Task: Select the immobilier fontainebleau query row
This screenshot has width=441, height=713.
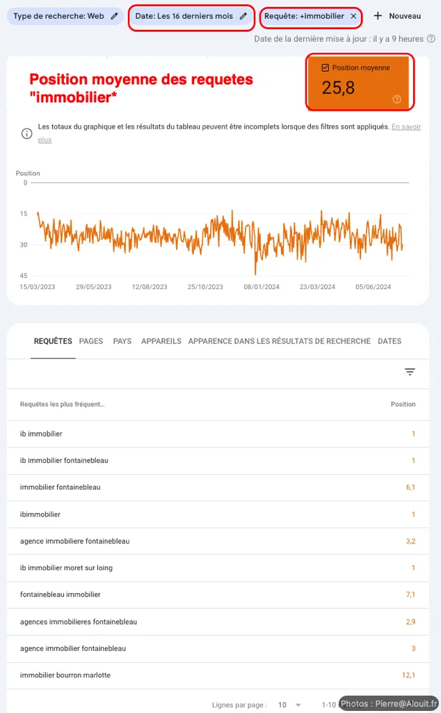Action: click(61, 487)
